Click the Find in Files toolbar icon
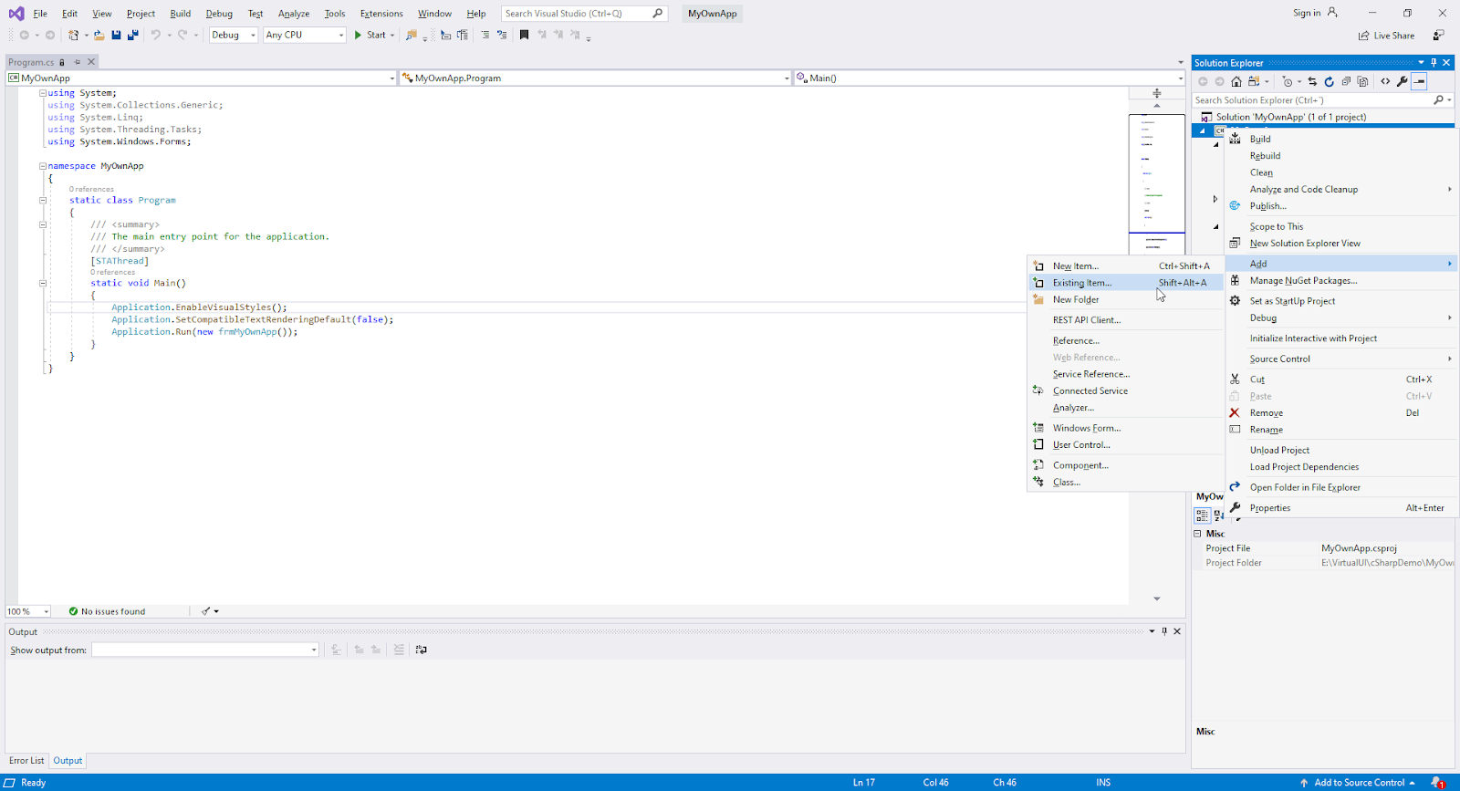 coord(412,35)
